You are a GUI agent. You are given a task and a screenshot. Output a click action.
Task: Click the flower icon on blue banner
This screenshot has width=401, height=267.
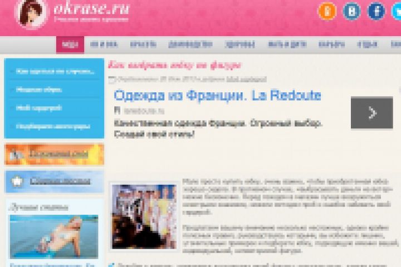[17, 181]
